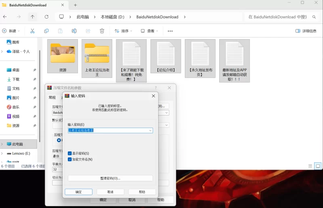Click the Copy icon in toolbar
Viewport: 323px width, 208px height.
point(46,31)
